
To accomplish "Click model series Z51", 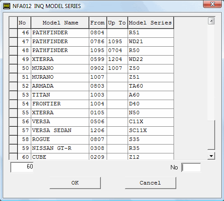I will pos(134,77).
